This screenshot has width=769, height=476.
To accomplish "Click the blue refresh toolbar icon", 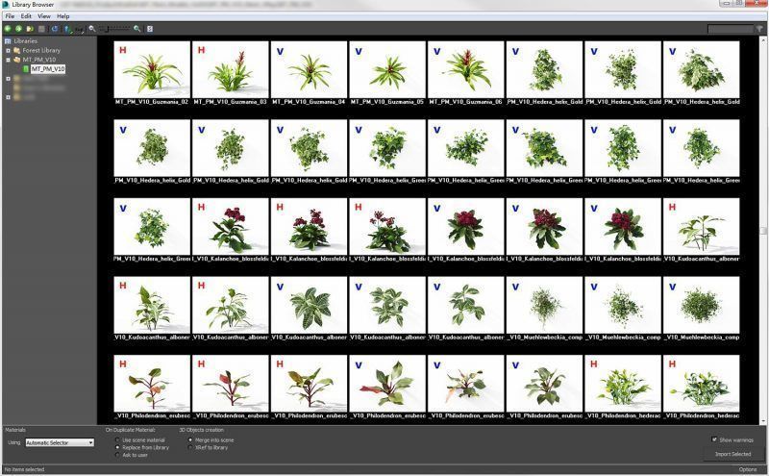I will pyautogui.click(x=55, y=29).
